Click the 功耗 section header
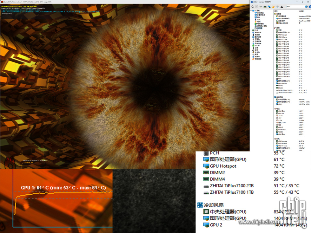Viewport: 311px width, 233px height. click(277, 139)
